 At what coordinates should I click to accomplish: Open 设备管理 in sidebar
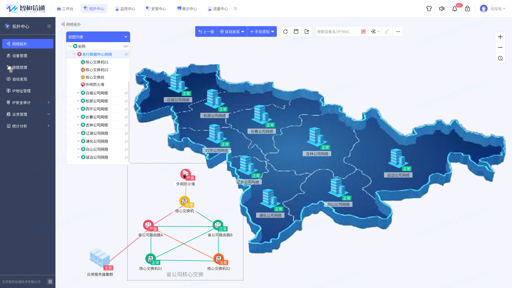tap(28, 55)
